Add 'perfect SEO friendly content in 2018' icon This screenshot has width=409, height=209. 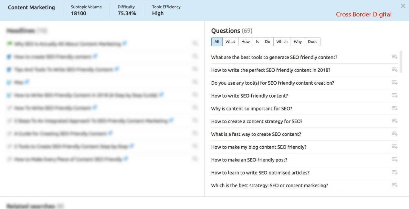[x=394, y=70]
